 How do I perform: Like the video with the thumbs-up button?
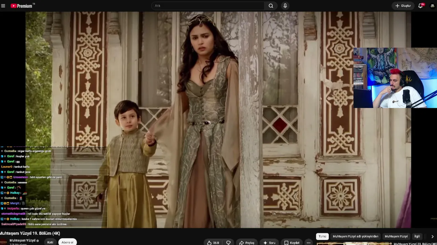213,243
